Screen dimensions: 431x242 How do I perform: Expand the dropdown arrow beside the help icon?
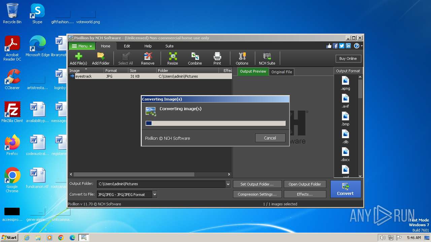362,46
